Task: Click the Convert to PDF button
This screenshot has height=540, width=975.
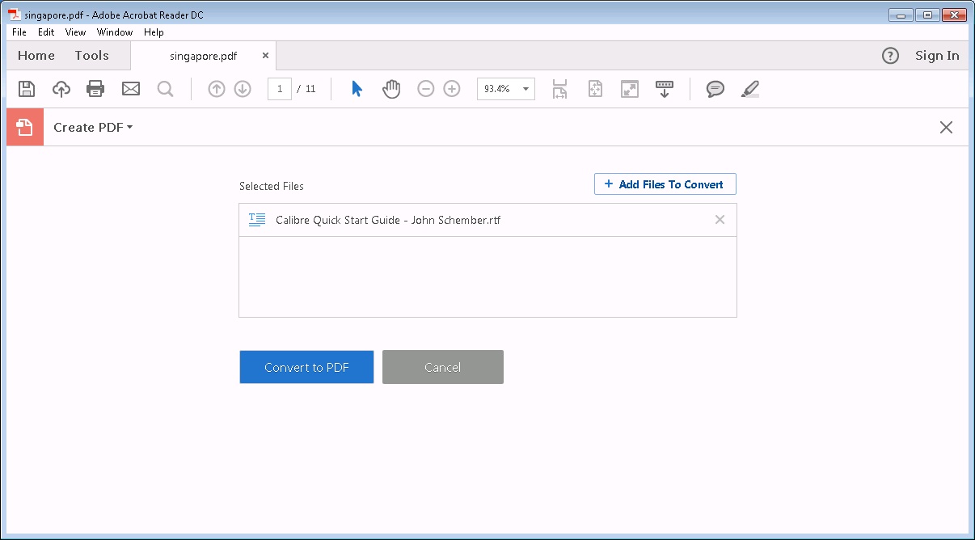Action: (306, 367)
